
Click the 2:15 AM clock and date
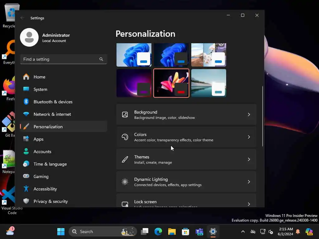[285, 232]
